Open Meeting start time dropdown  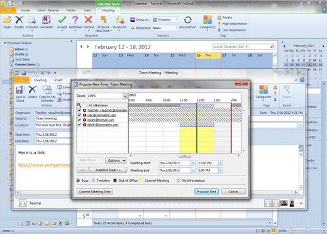pyautogui.click(x=221, y=163)
